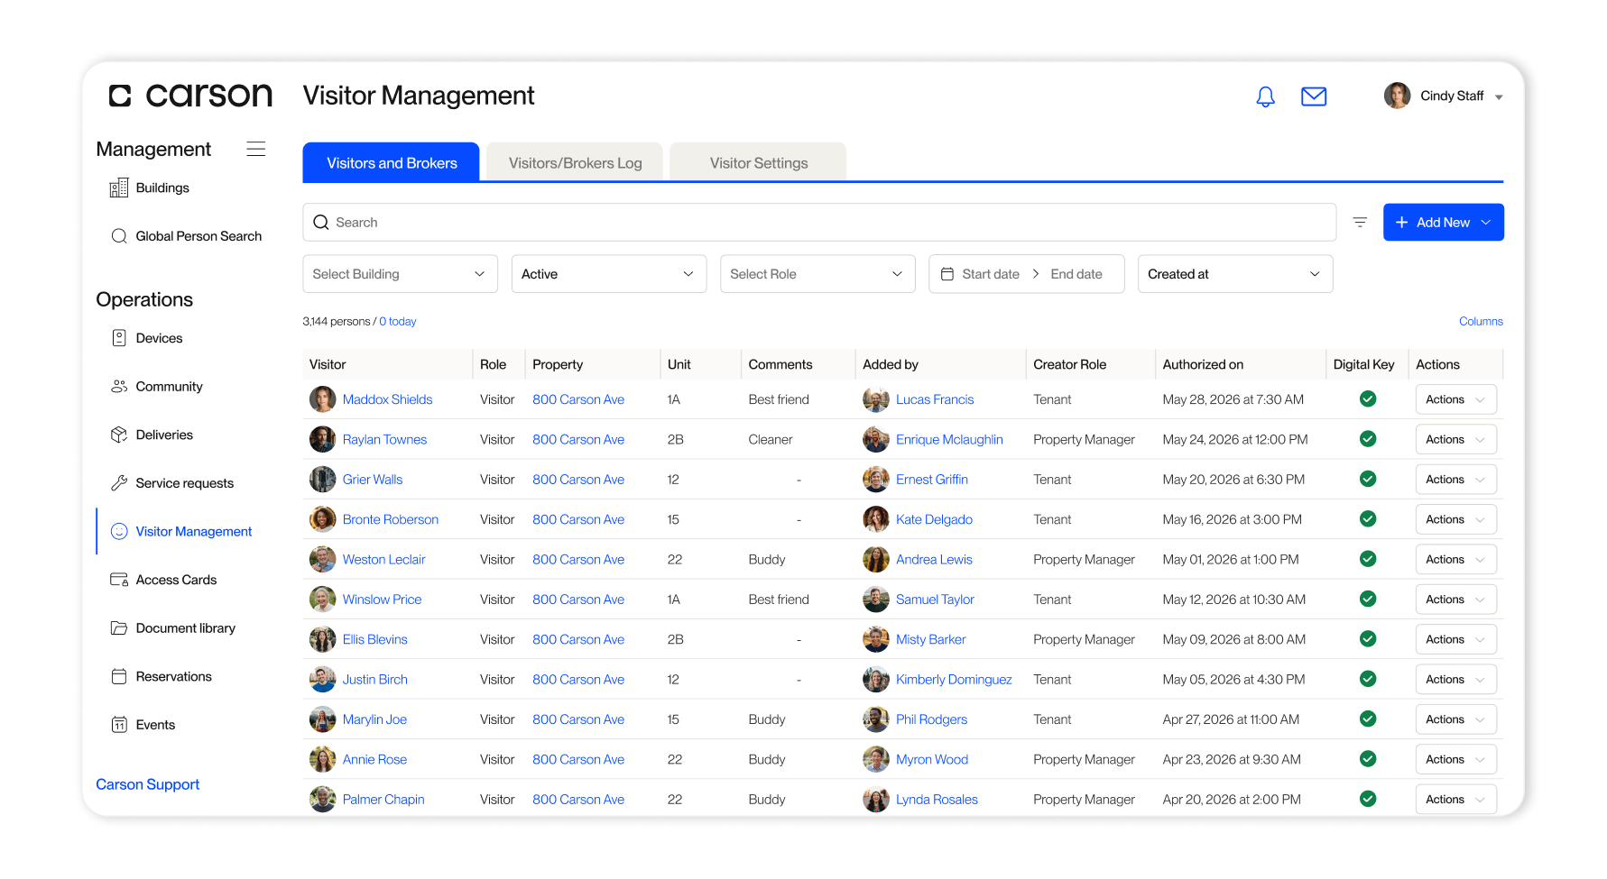Open Buildings in the sidebar menu
Image resolution: width=1607 pixels, height=879 pixels.
162,188
